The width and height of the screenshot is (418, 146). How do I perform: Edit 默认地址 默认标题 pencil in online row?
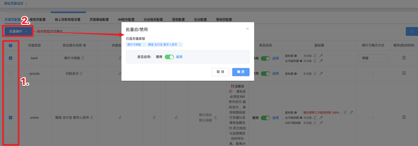pyautogui.click(x=216, y=117)
